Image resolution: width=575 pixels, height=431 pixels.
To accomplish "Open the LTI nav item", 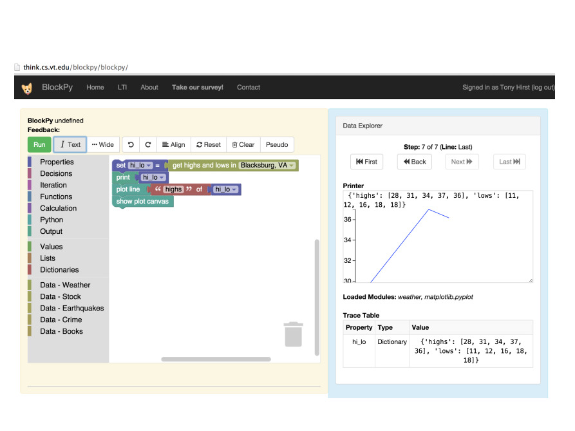I will (x=122, y=88).
